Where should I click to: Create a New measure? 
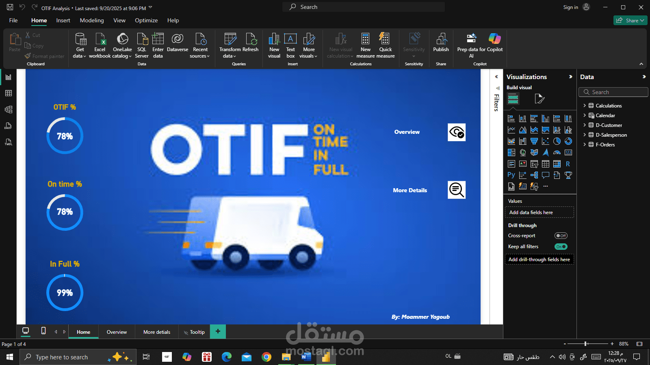pos(366,45)
